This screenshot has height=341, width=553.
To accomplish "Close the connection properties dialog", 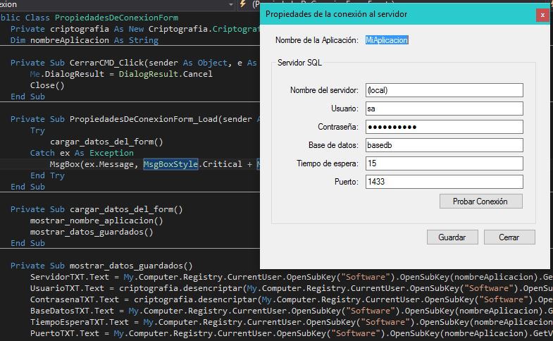I will [x=542, y=15].
